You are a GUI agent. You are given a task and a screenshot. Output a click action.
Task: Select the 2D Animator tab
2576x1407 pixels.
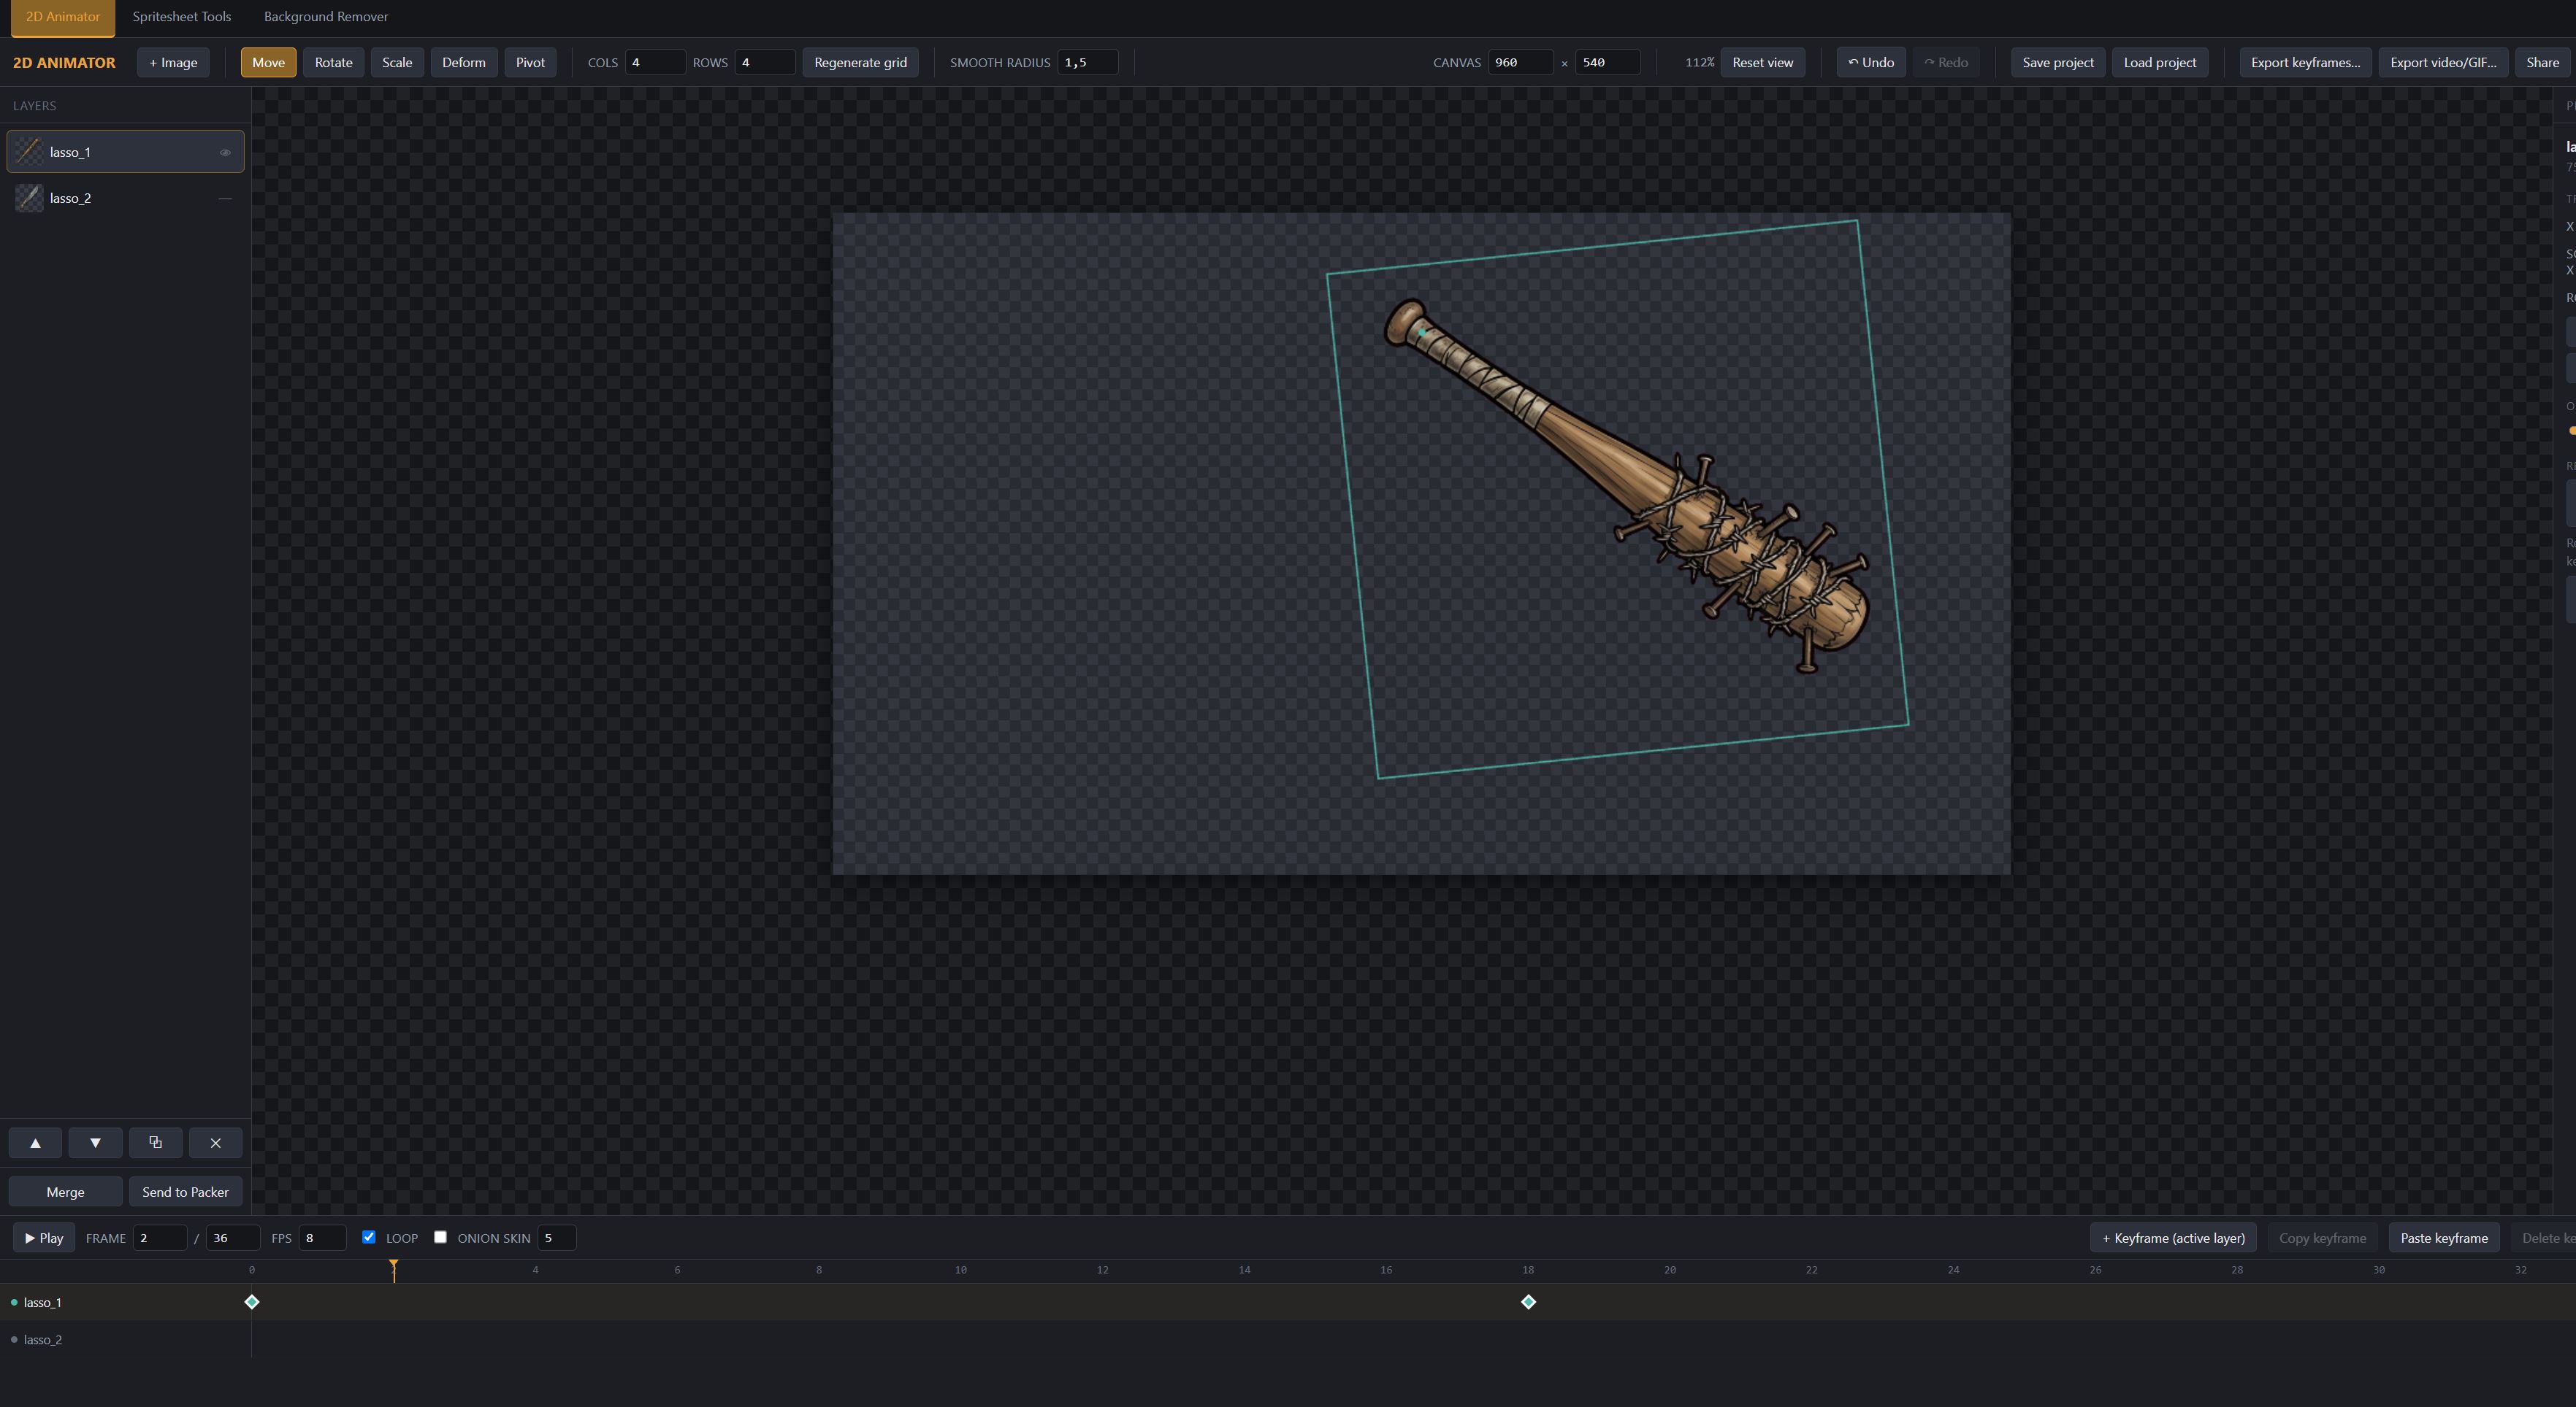63,17
